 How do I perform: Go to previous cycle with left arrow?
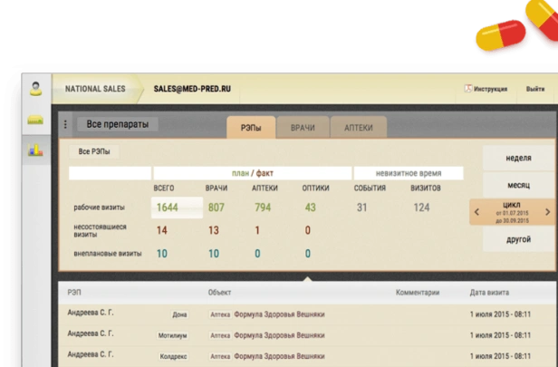pyautogui.click(x=476, y=212)
